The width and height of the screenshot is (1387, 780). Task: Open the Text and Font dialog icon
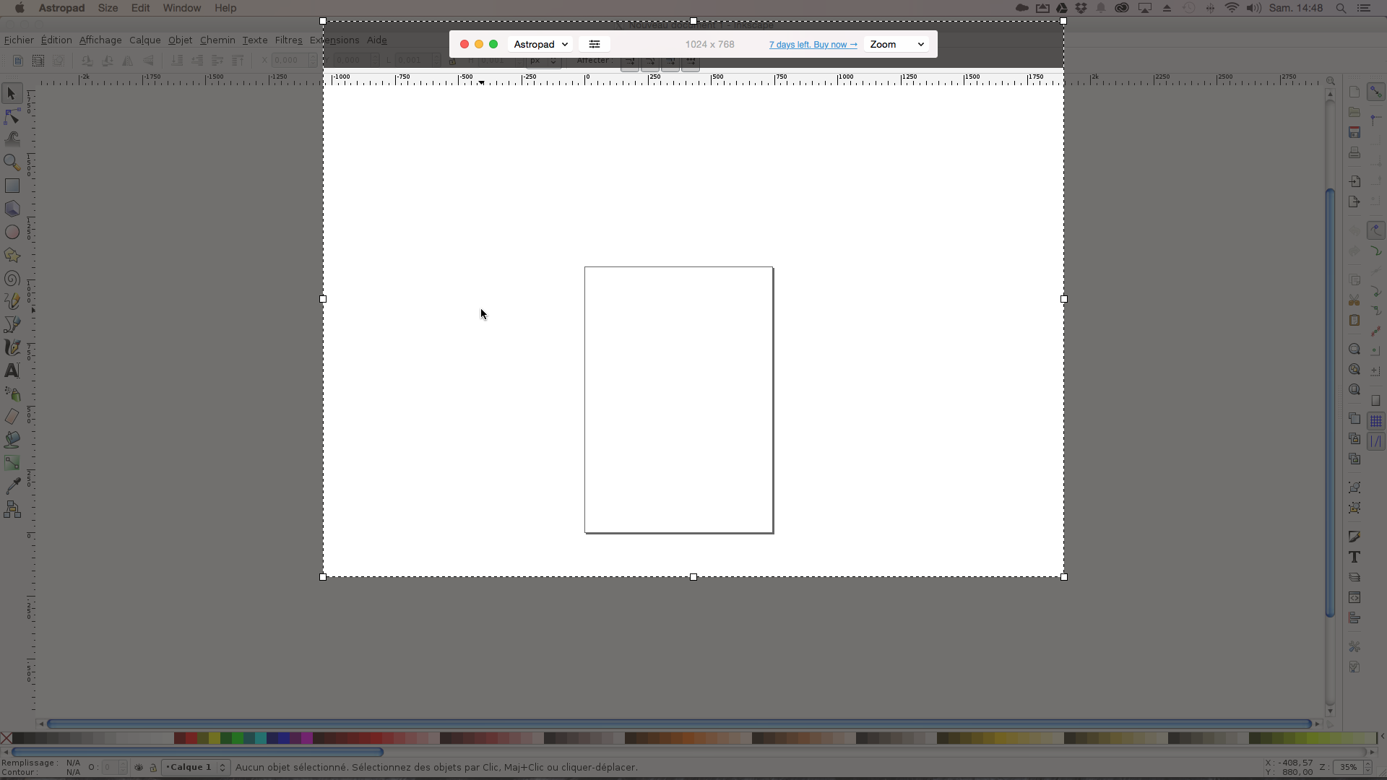[x=1354, y=557]
